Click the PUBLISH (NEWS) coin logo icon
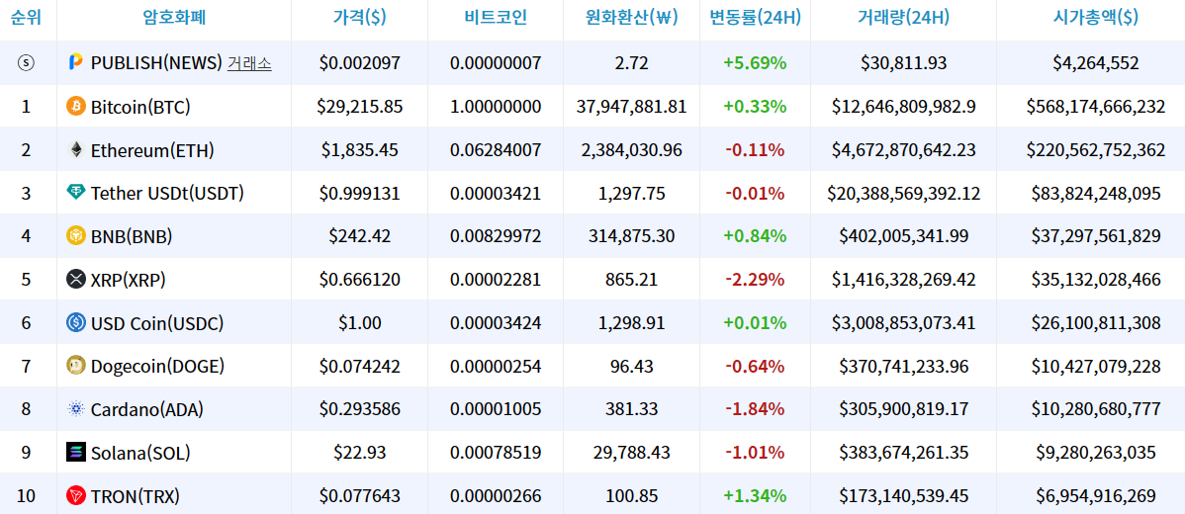 pyautogui.click(x=75, y=62)
